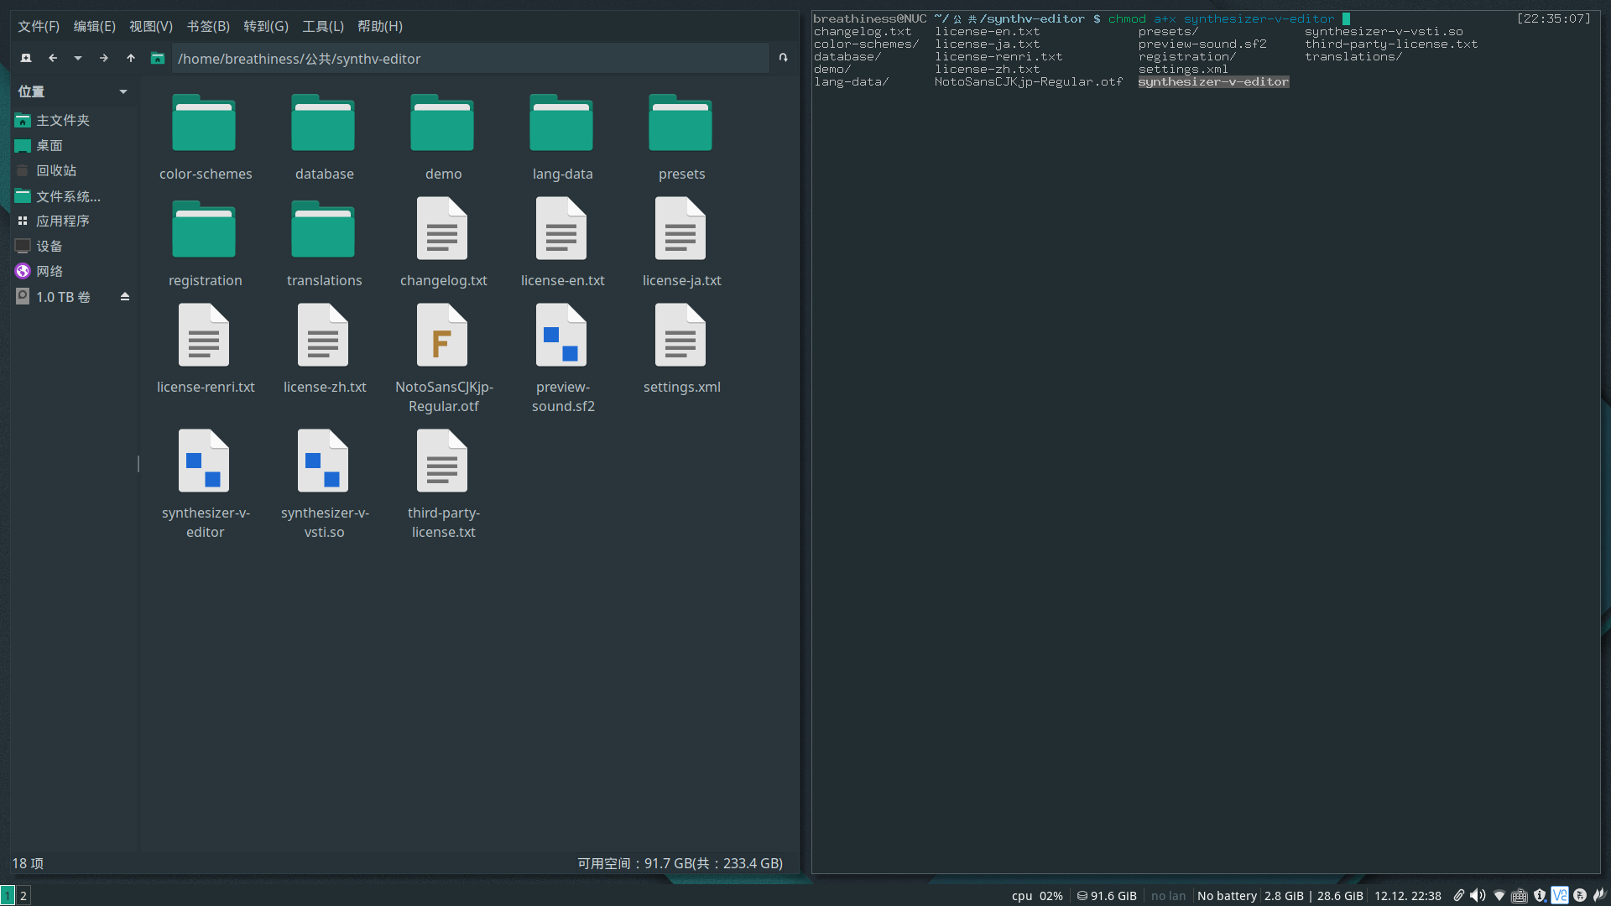Click the Forward navigation arrow
Screen dimensions: 1611x906
(103, 58)
